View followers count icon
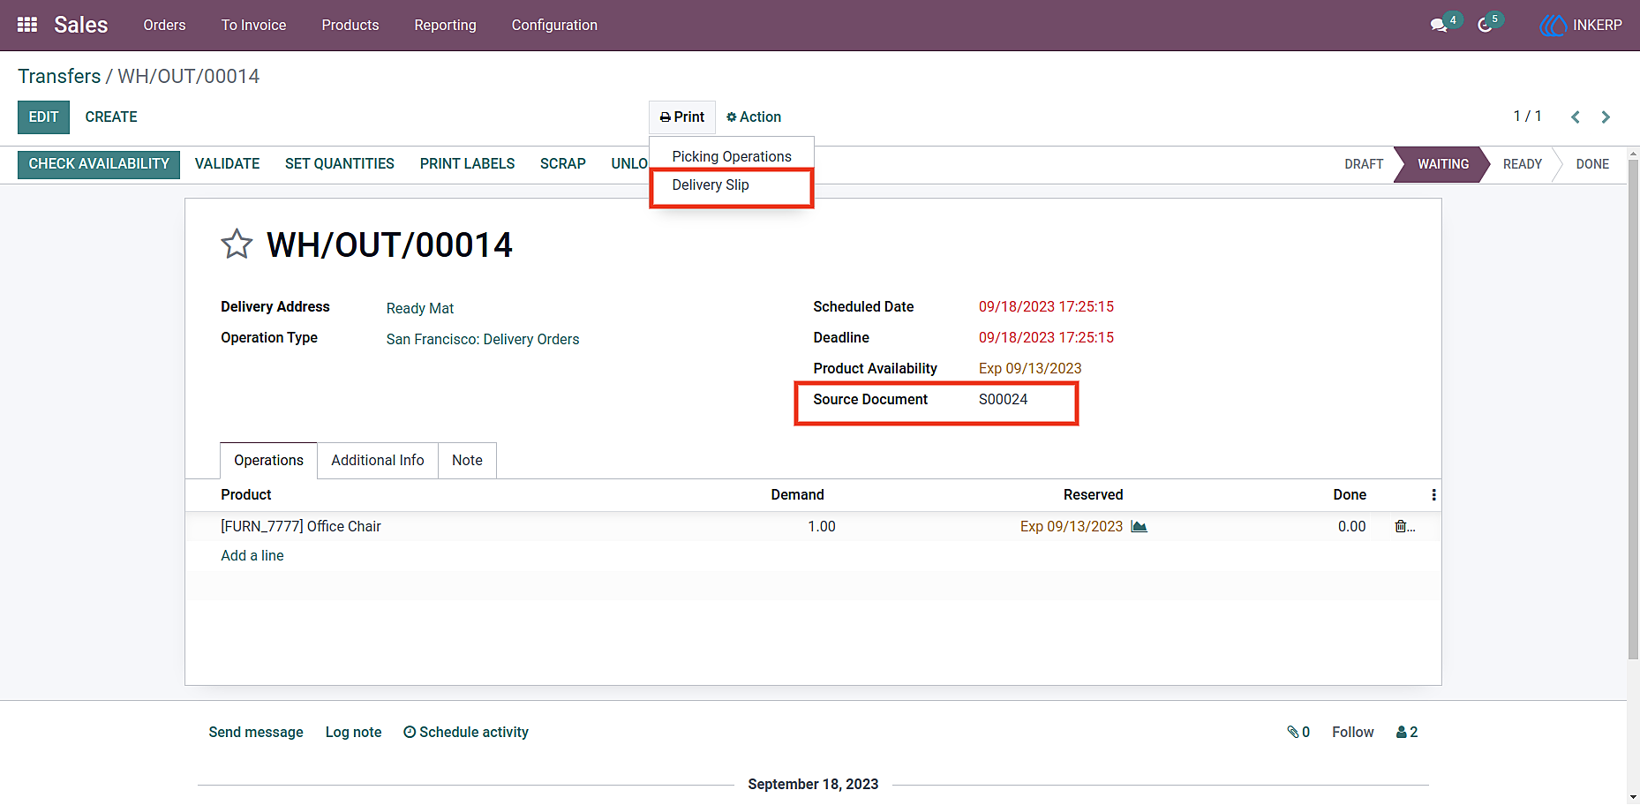The image size is (1640, 805). (x=1407, y=732)
